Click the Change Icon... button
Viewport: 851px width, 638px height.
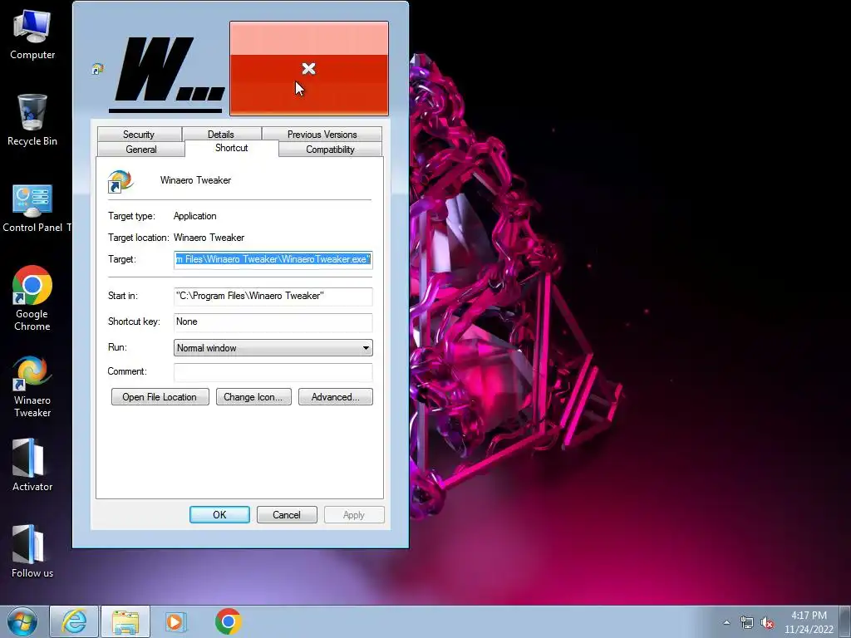tap(253, 396)
